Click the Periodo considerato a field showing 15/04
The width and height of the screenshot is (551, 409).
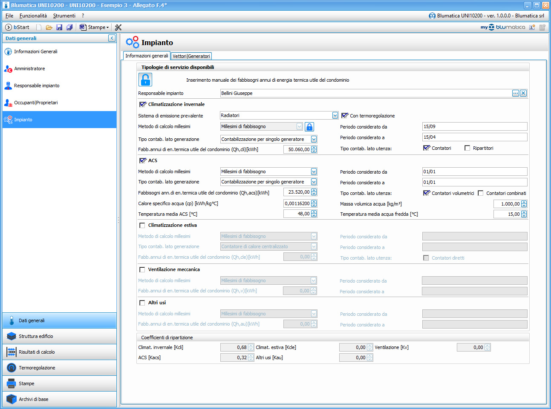475,137
